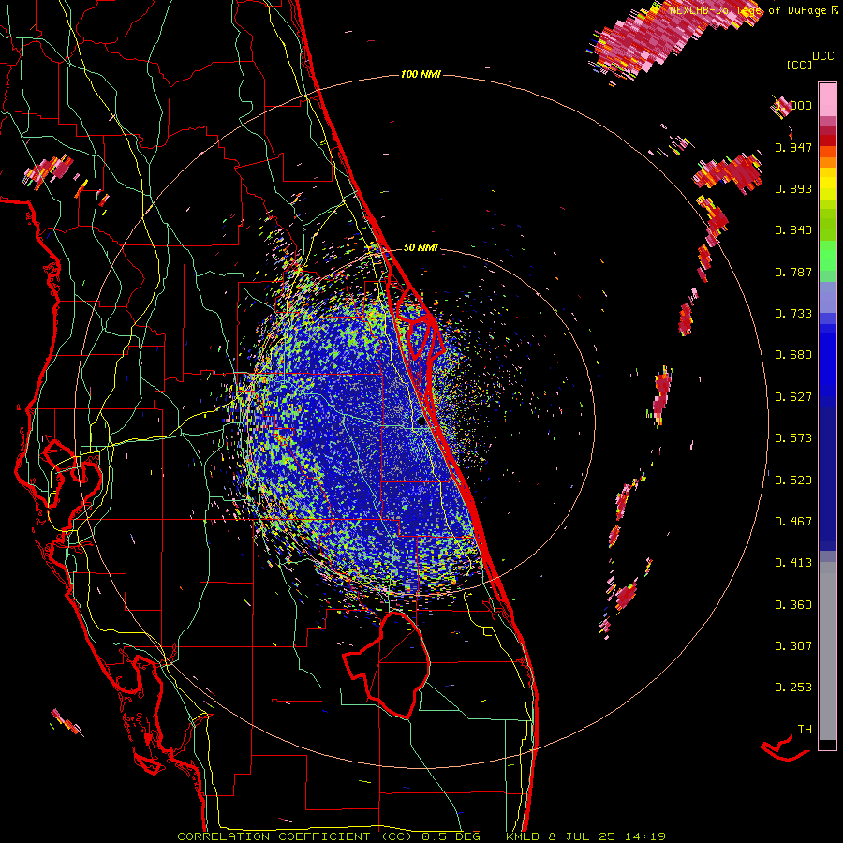Select the 1.000 value on the color scale

[793, 105]
